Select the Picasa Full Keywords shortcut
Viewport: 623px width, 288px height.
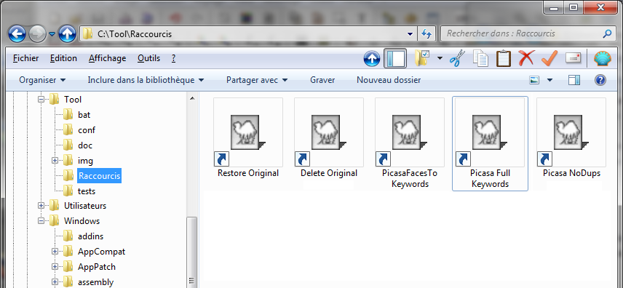click(490, 144)
